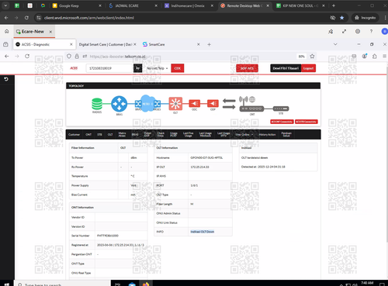
Task: Open the inner Firefox hamburger menu
Action: tap(384, 56)
